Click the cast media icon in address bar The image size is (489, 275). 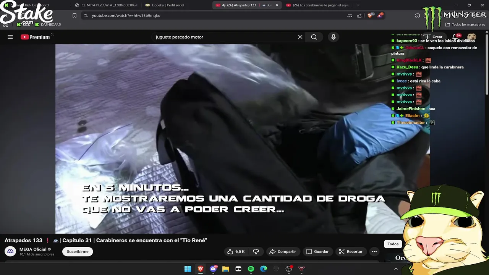(350, 16)
